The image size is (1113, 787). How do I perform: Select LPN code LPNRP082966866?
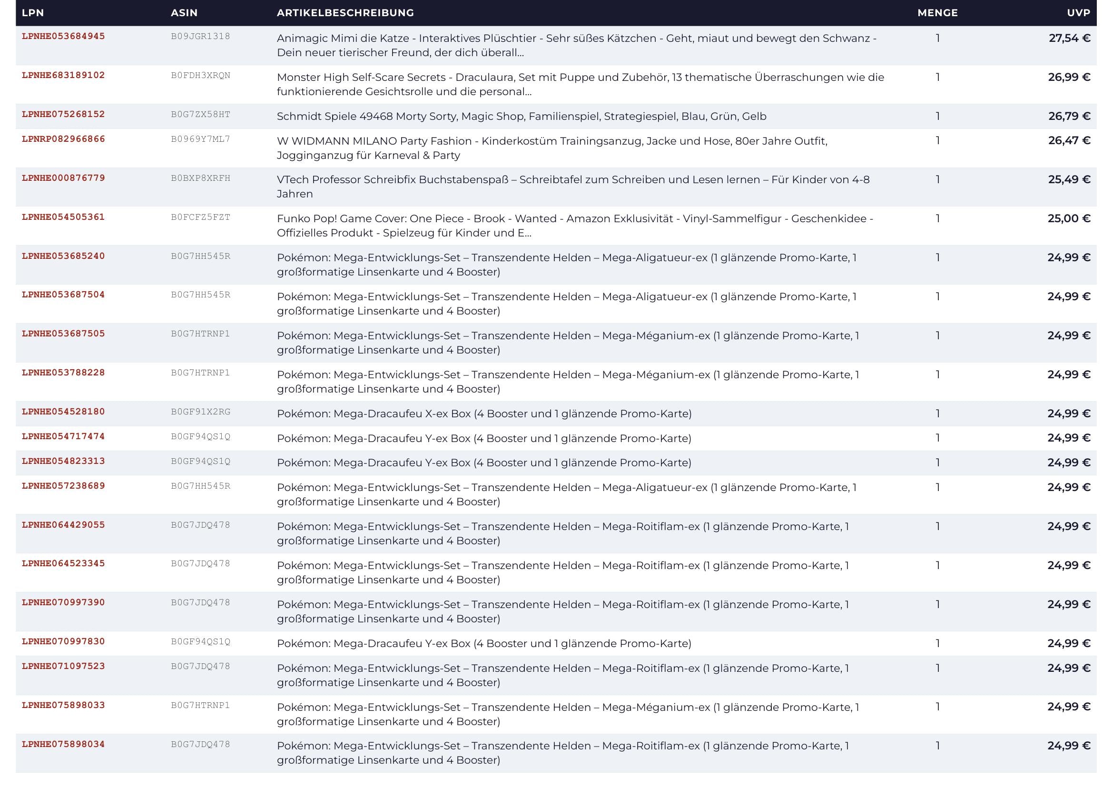pos(63,139)
